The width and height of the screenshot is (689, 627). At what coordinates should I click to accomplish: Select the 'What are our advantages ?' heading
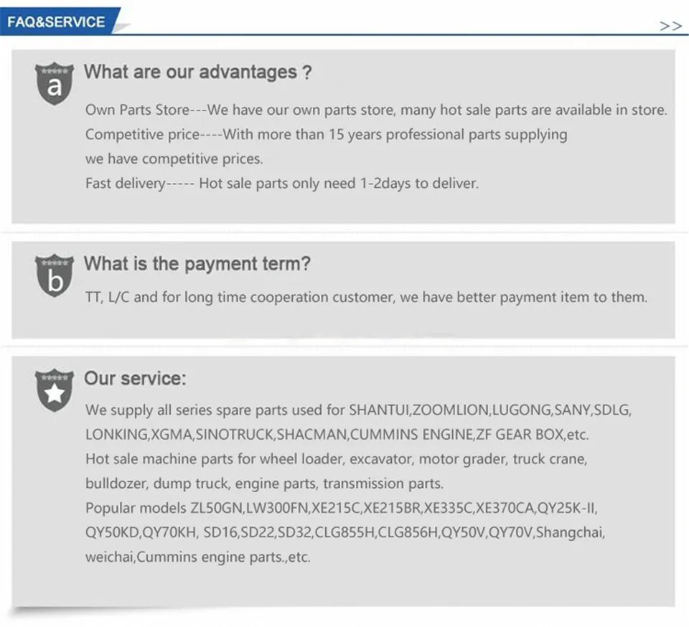[x=198, y=72]
